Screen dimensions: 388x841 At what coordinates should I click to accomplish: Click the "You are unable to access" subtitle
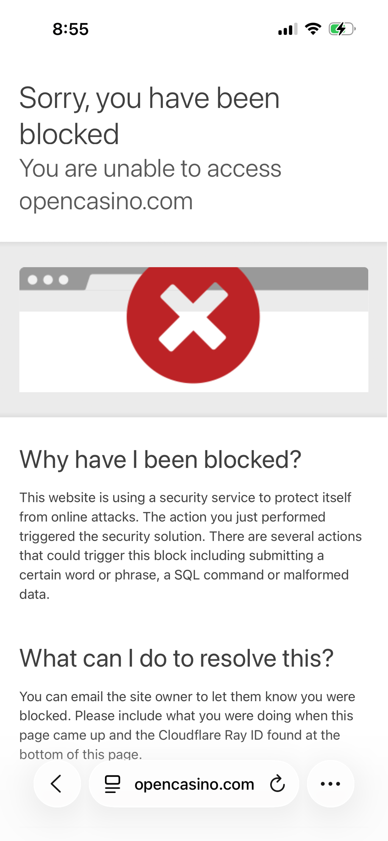150,168
